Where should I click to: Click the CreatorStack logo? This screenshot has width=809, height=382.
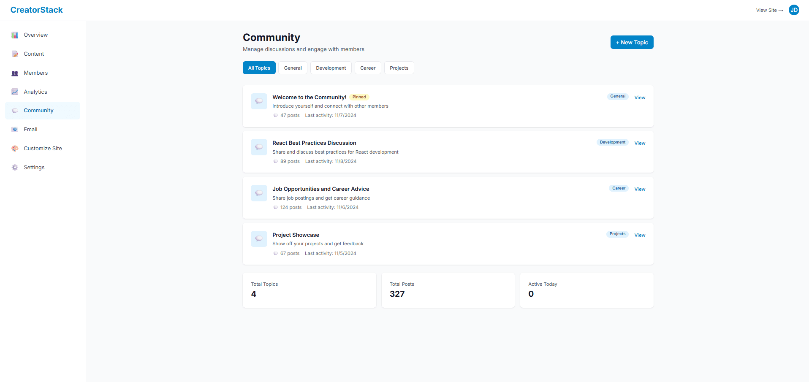click(36, 10)
